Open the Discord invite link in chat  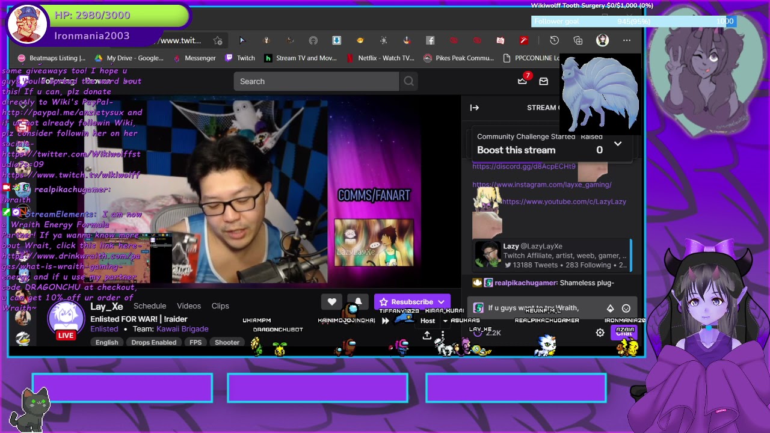click(x=524, y=167)
